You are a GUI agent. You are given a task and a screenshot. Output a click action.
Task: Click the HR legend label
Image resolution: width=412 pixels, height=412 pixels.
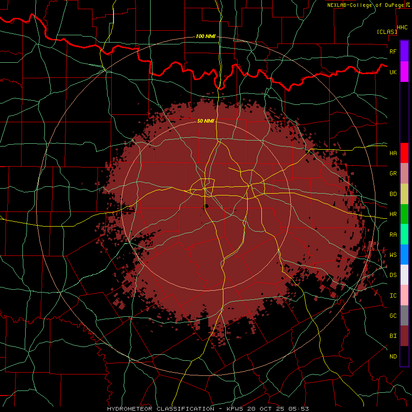coord(393,214)
